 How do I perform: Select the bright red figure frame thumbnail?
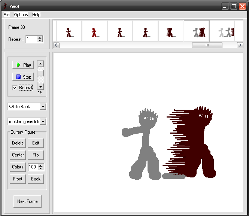click(x=94, y=31)
